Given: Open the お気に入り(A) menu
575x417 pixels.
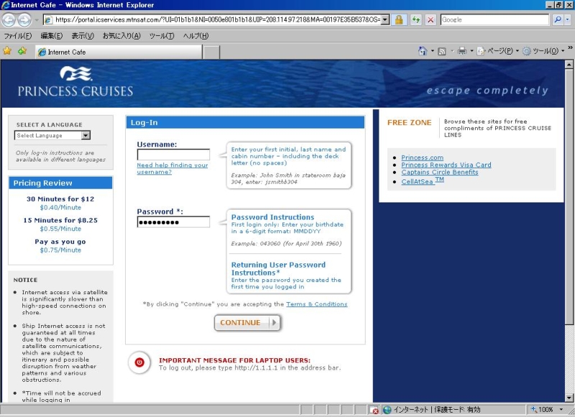Looking at the screenshot, I should [121, 36].
